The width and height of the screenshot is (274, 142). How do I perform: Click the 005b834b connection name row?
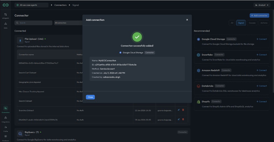39,63
